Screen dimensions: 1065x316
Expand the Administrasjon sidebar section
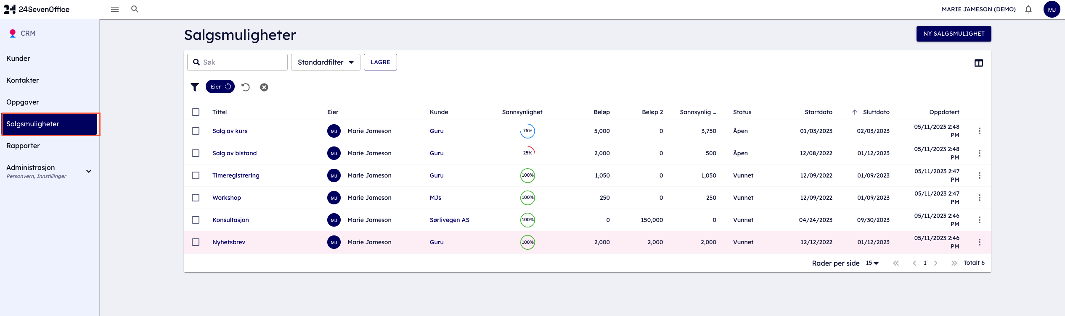point(89,171)
